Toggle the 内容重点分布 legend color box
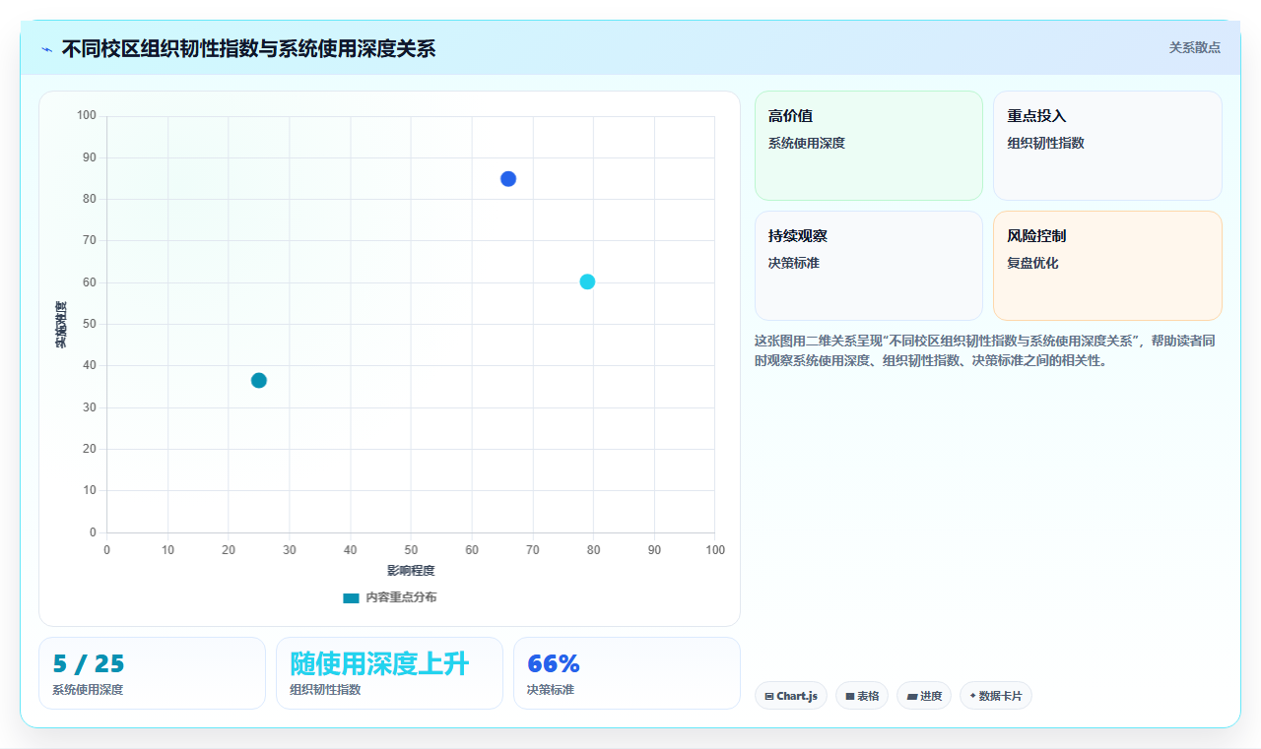1261x749 pixels. tap(351, 597)
